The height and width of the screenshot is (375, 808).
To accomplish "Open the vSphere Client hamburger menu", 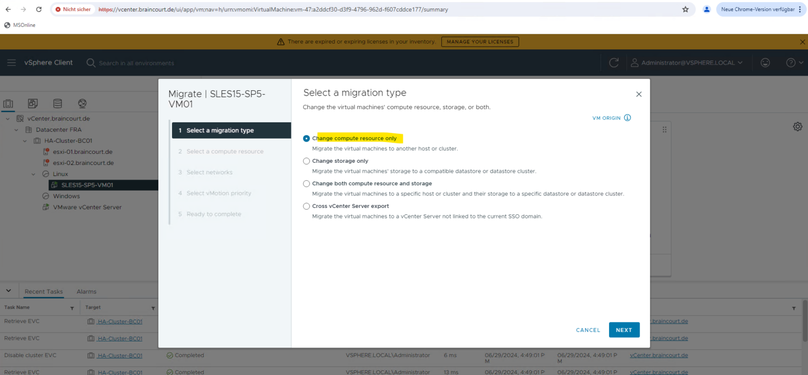I will click(12, 62).
